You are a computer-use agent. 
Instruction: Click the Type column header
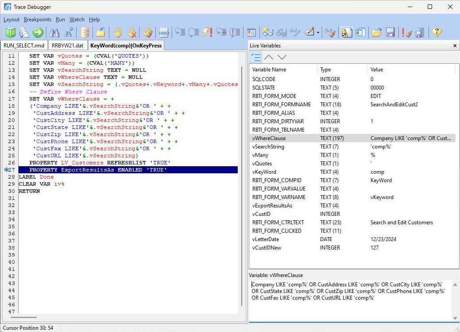coord(342,70)
